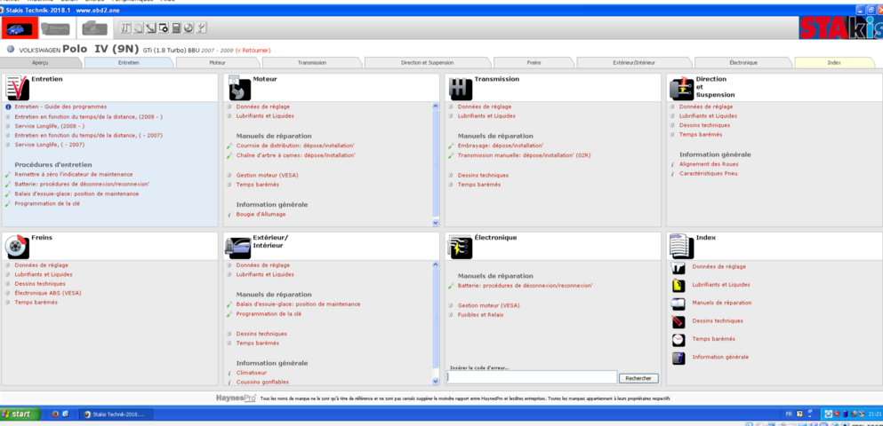Open Transmission manuelle: dépose/installation (02R)

pyautogui.click(x=523, y=155)
